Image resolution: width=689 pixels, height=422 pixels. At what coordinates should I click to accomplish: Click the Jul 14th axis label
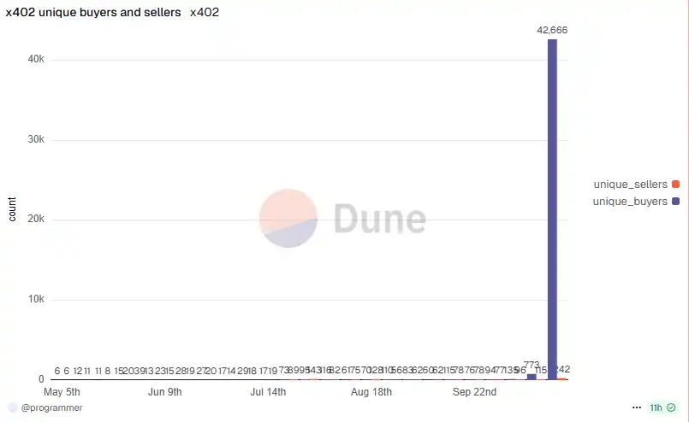tap(268, 392)
